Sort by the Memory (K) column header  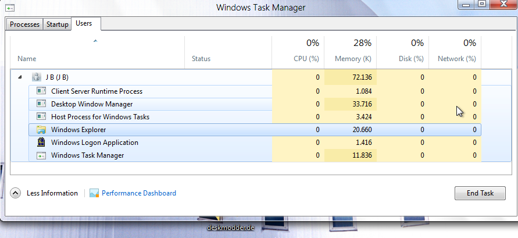click(x=350, y=52)
